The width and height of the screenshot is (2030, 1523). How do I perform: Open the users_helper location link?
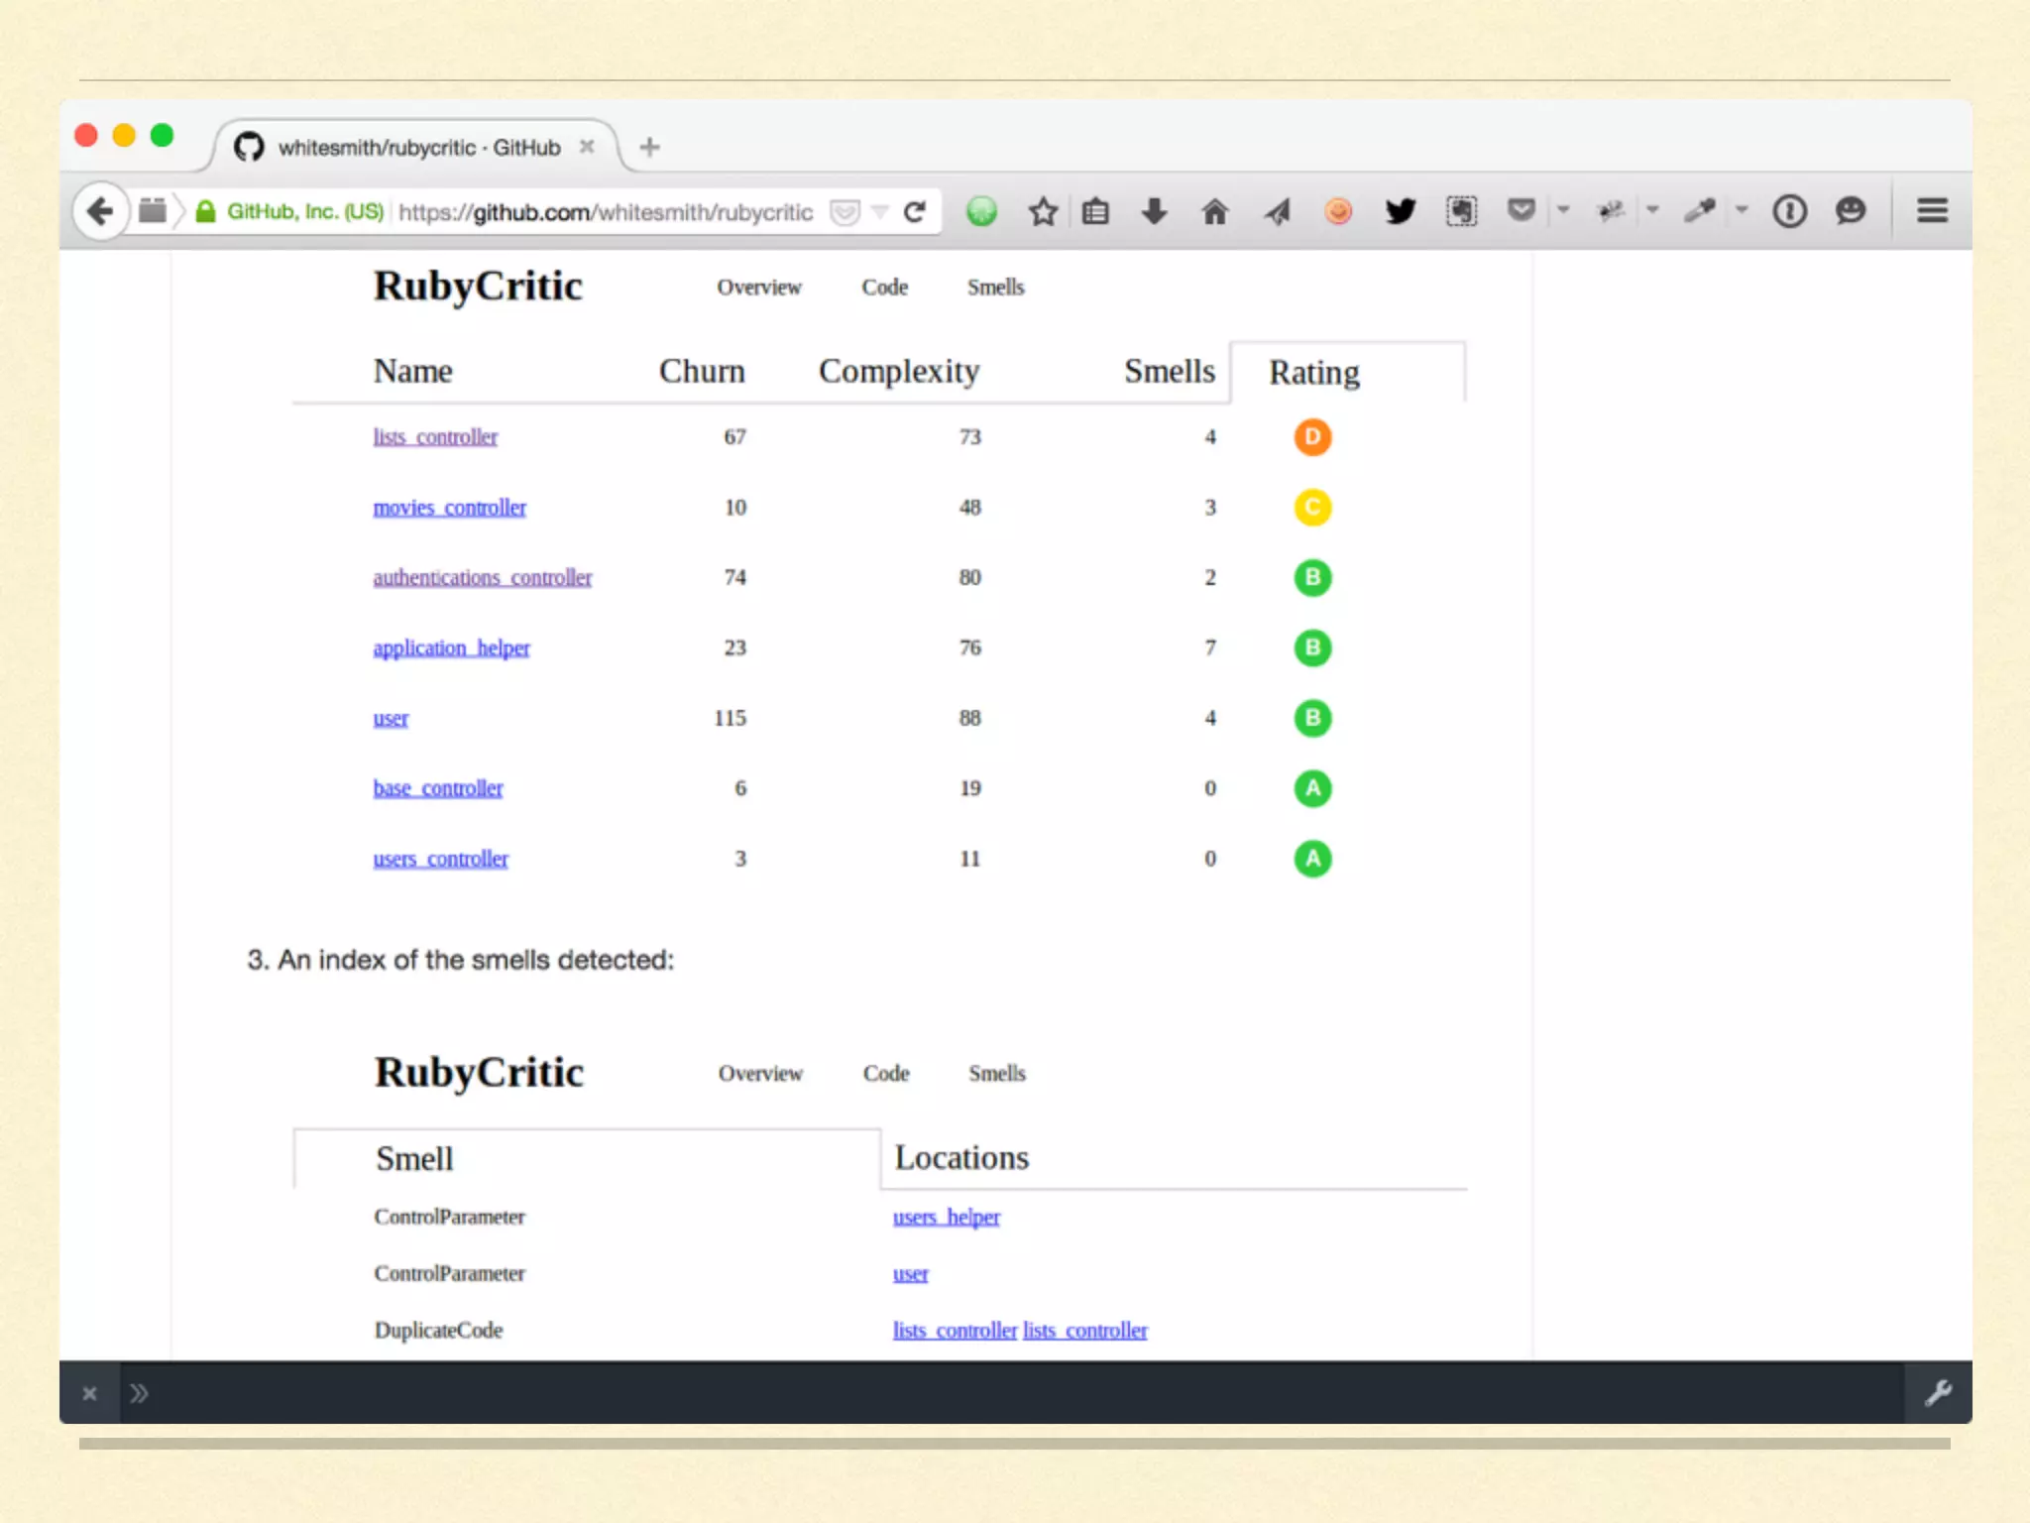(946, 1218)
